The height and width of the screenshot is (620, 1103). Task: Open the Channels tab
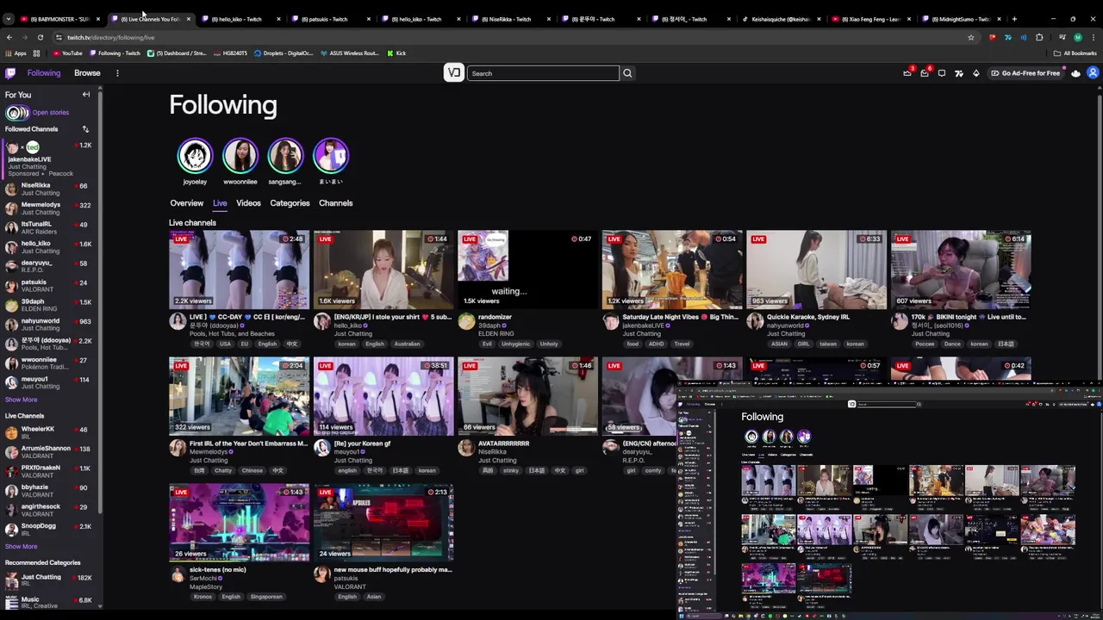tap(335, 203)
